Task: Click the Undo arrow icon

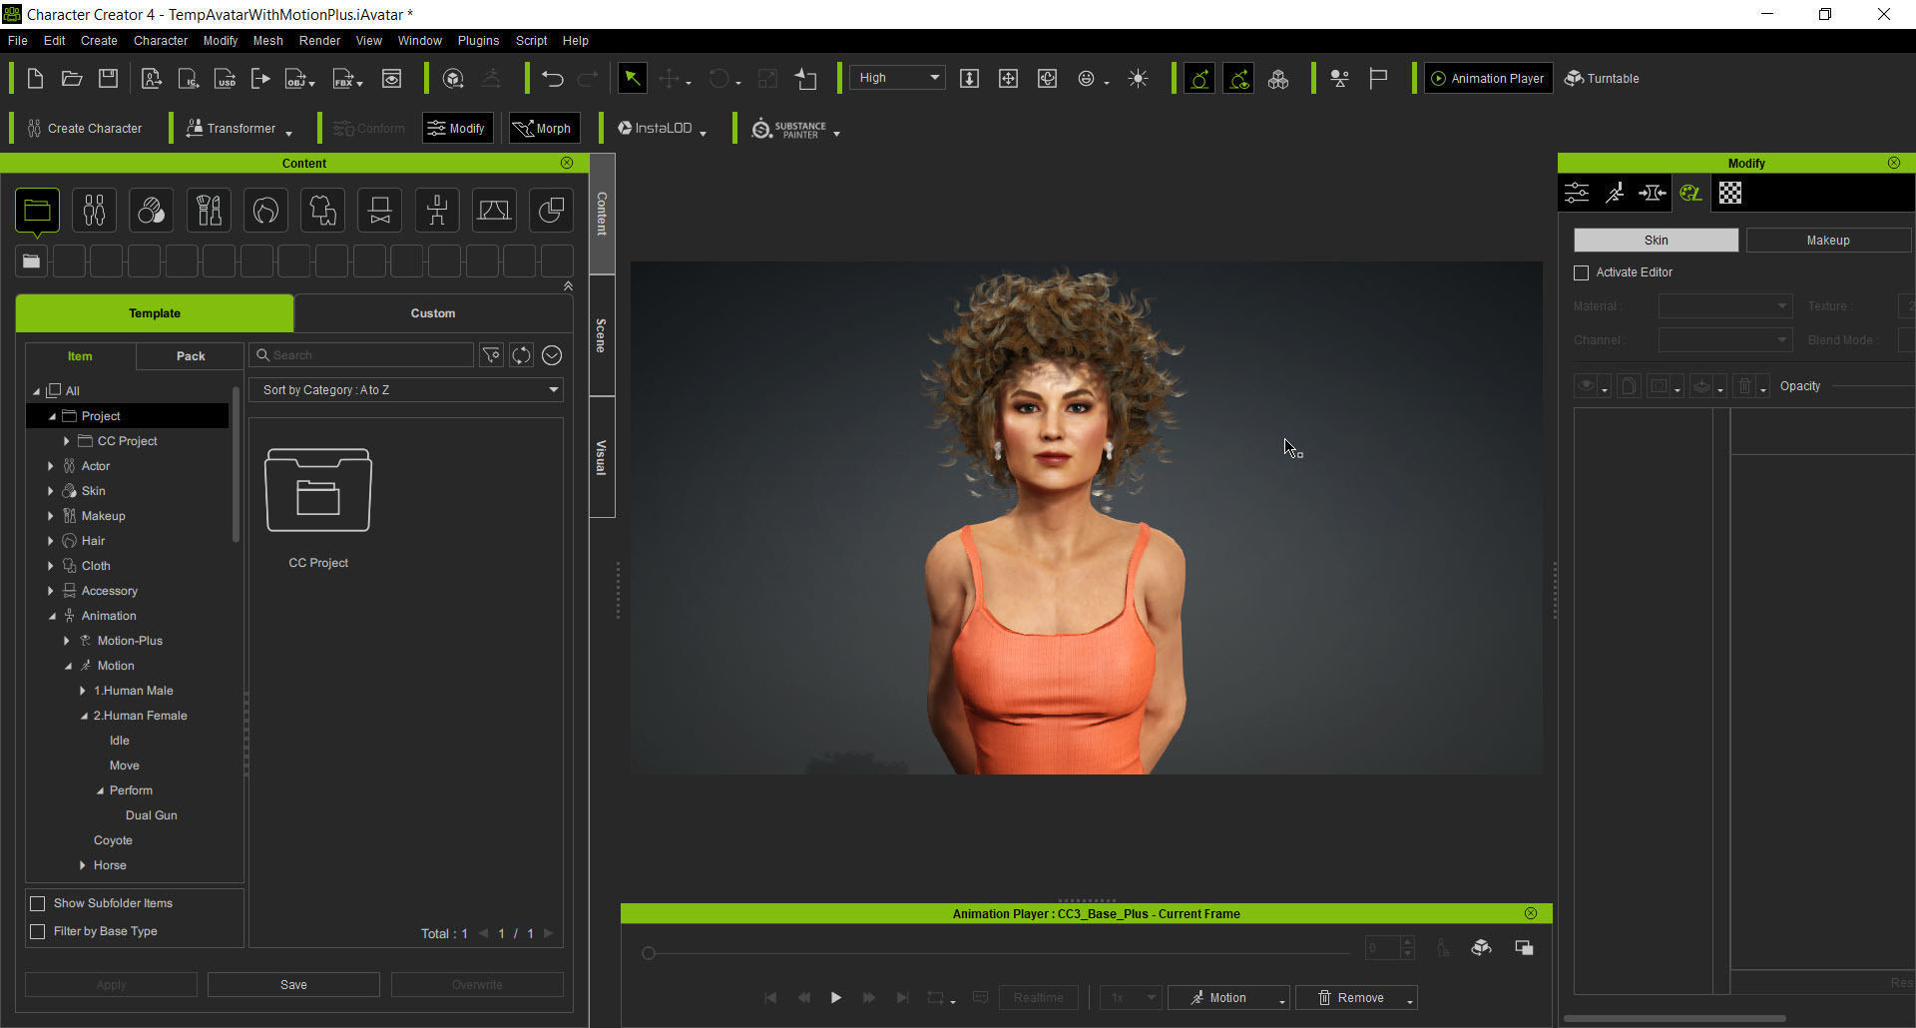Action: [553, 79]
